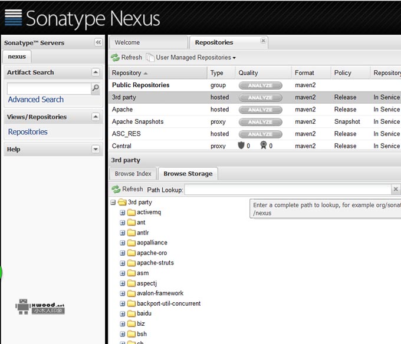
Task: Click into the artifact search field
Action: pos(49,88)
